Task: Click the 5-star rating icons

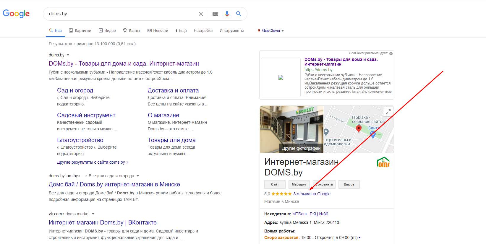Action: click(281, 194)
